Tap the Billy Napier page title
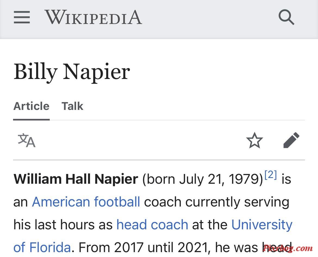 pyautogui.click(x=72, y=72)
